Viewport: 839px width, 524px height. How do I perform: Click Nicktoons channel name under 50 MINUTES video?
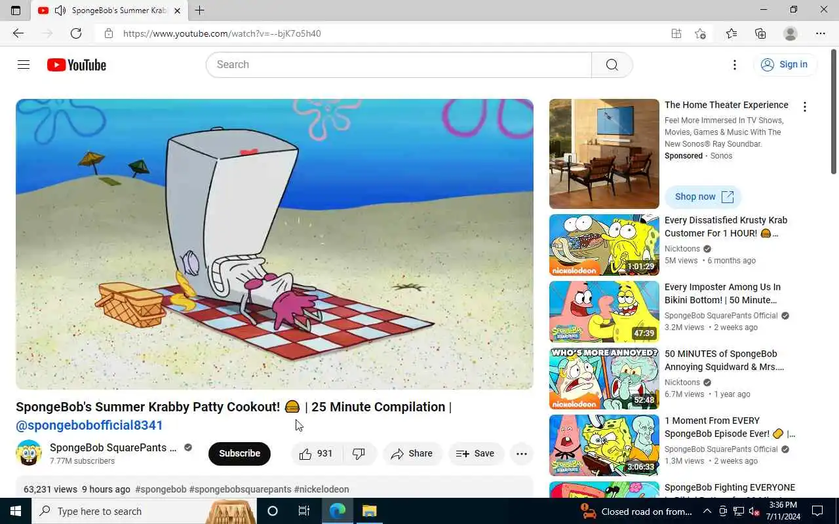coord(682,383)
